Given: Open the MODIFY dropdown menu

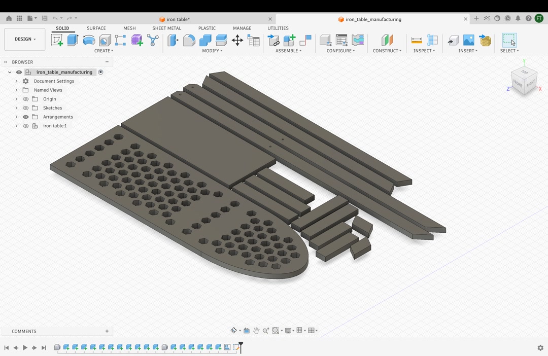Looking at the screenshot, I should (x=212, y=51).
